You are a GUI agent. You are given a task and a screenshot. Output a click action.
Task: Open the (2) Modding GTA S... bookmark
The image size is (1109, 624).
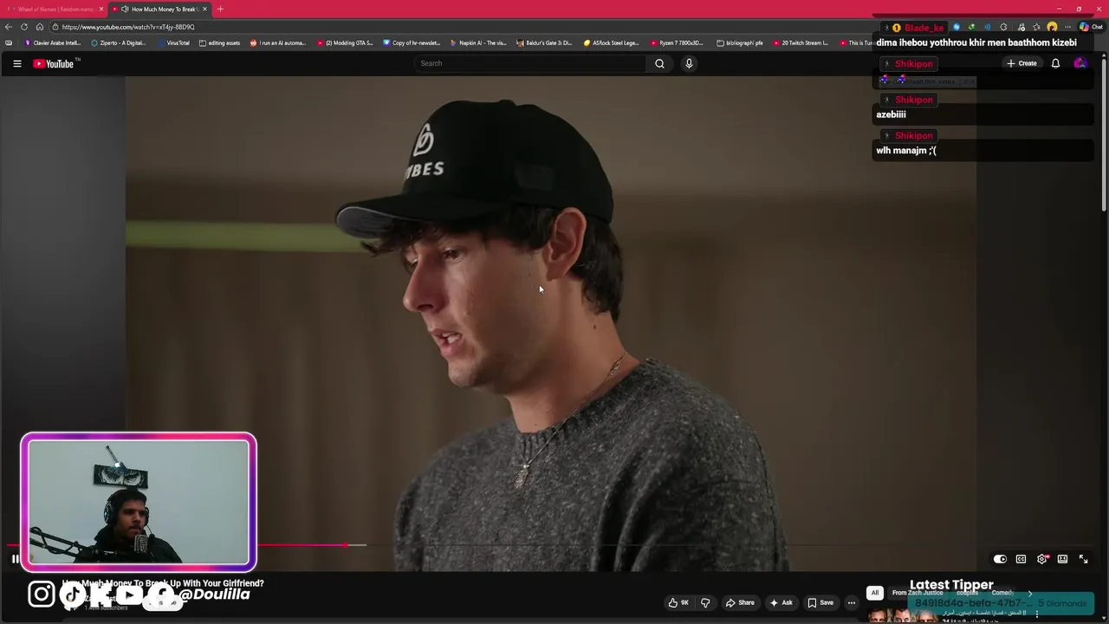tap(345, 42)
